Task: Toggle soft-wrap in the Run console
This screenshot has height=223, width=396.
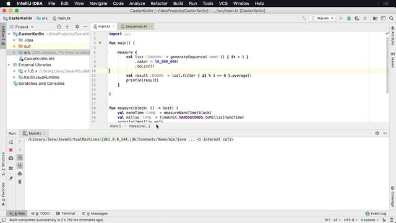Action: click(20, 158)
